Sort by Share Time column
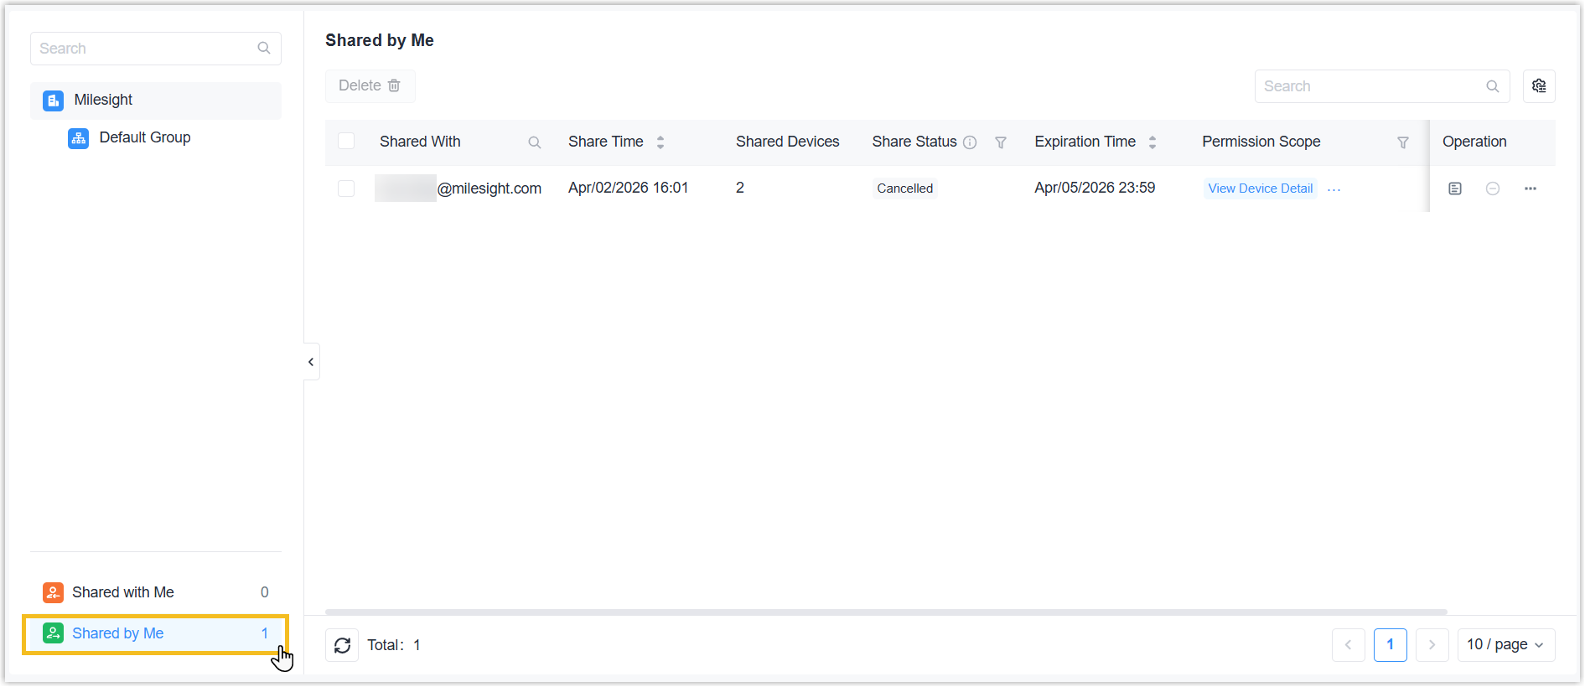 (x=660, y=142)
